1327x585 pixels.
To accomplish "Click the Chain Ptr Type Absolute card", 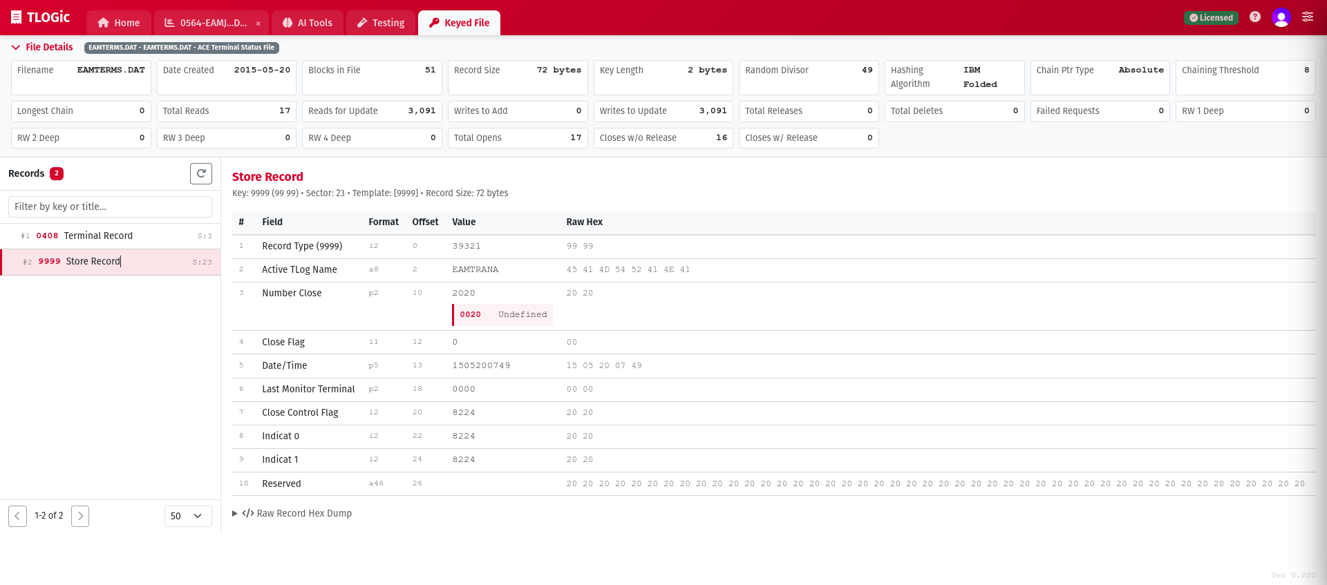I will click(x=1100, y=77).
